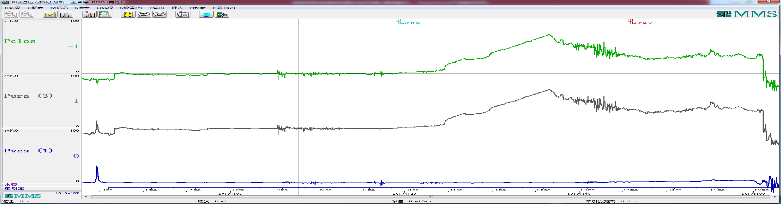The height and width of the screenshot is (204, 781).
Task: Open the first menu in the menu bar
Action: click(x=13, y=8)
